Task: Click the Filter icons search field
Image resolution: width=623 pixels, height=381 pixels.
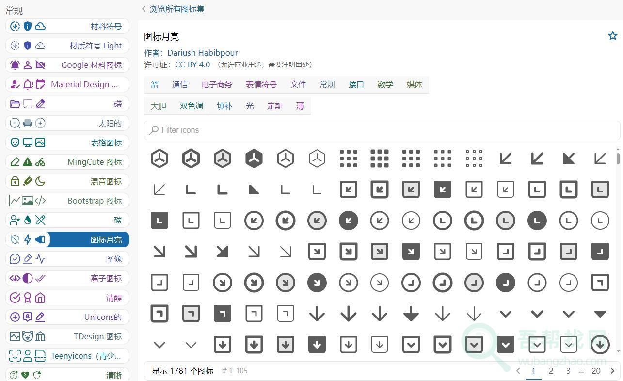Action: pyautogui.click(x=383, y=130)
